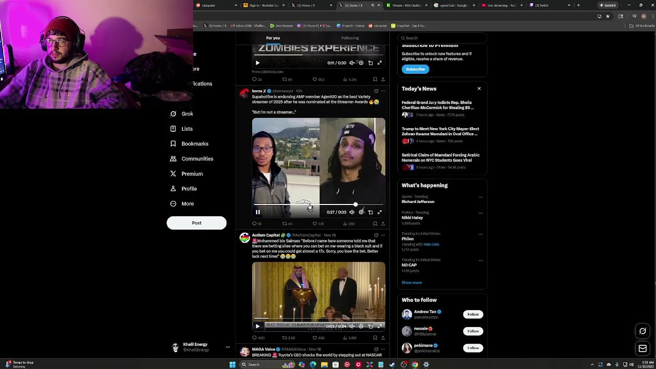This screenshot has width=656, height=369.
Task: Mute the Zombies Experience video
Action: [x=352, y=63]
